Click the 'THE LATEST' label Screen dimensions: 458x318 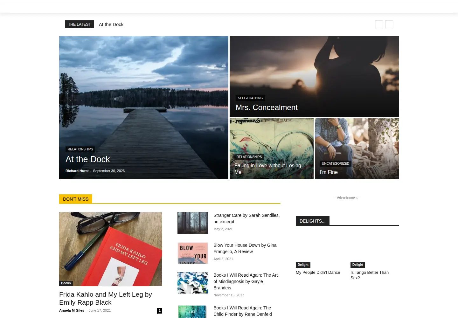tap(80, 24)
